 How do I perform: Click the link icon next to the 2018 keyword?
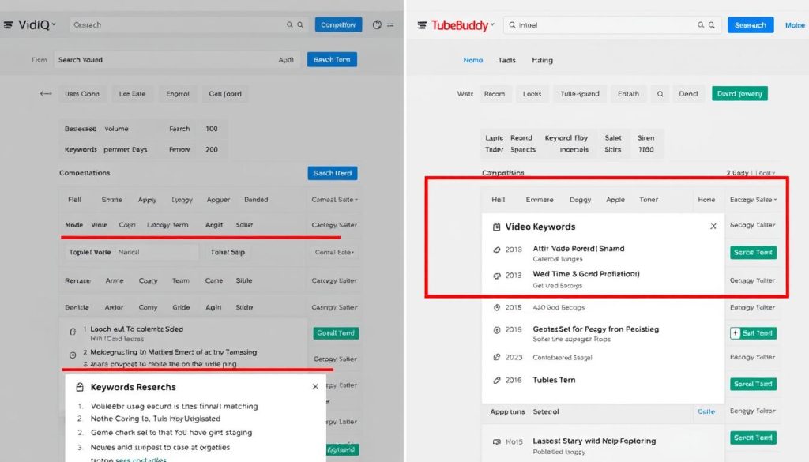(496, 249)
